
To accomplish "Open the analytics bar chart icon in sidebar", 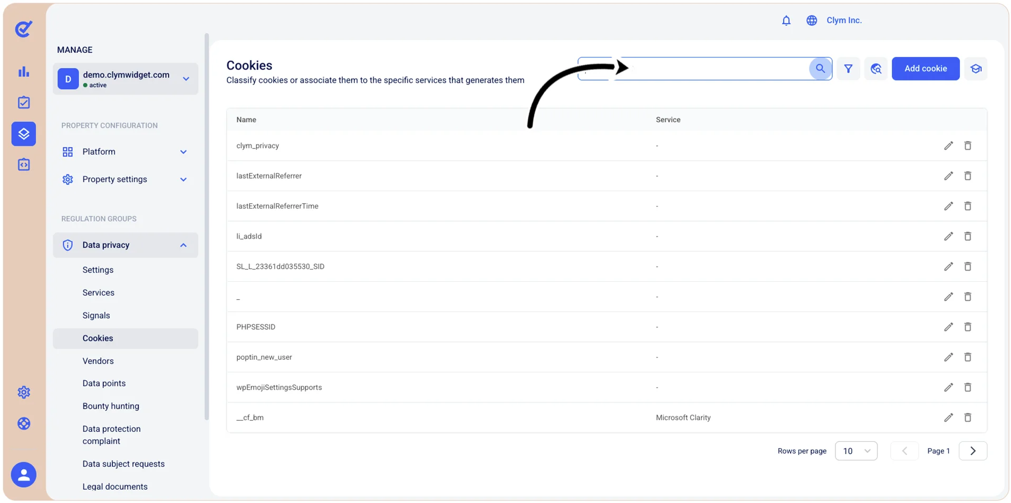I will click(x=24, y=72).
